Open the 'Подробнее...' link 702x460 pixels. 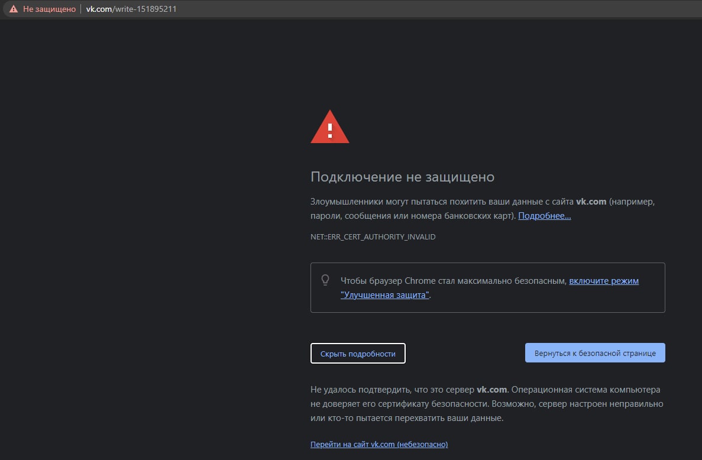click(545, 216)
